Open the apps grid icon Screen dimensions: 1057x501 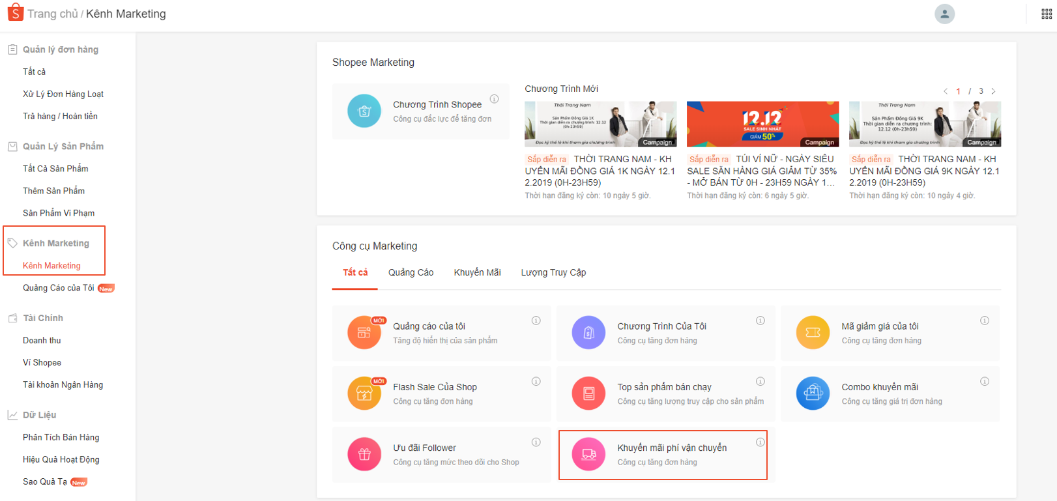point(1047,14)
